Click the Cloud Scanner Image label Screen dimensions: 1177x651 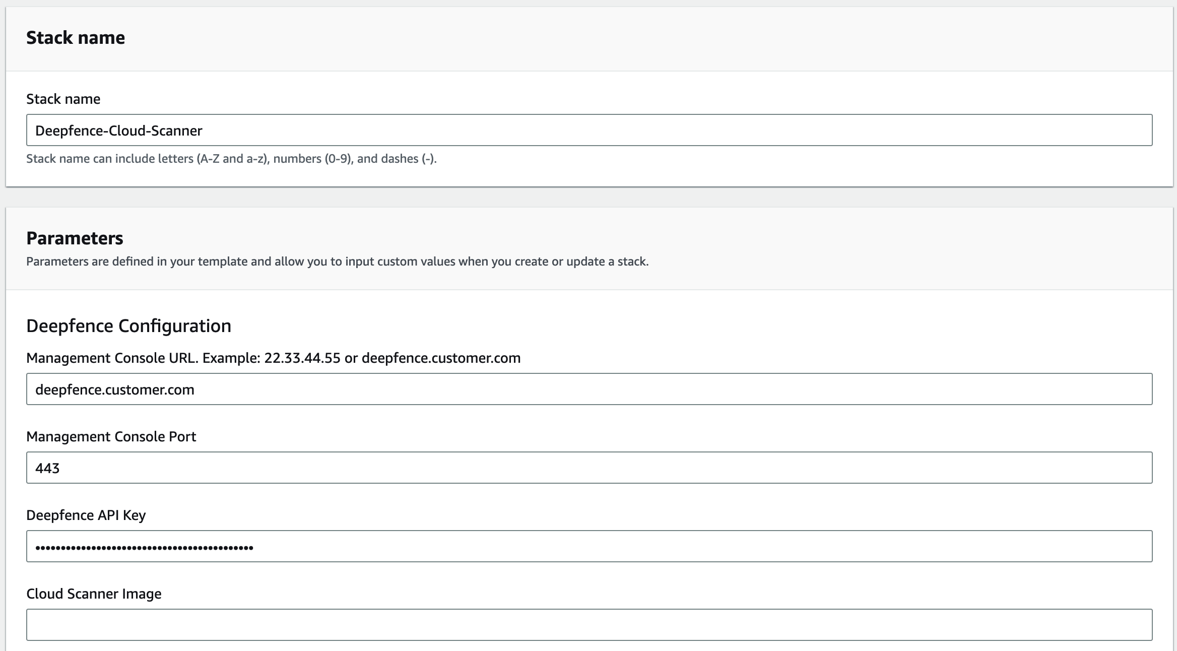click(94, 594)
